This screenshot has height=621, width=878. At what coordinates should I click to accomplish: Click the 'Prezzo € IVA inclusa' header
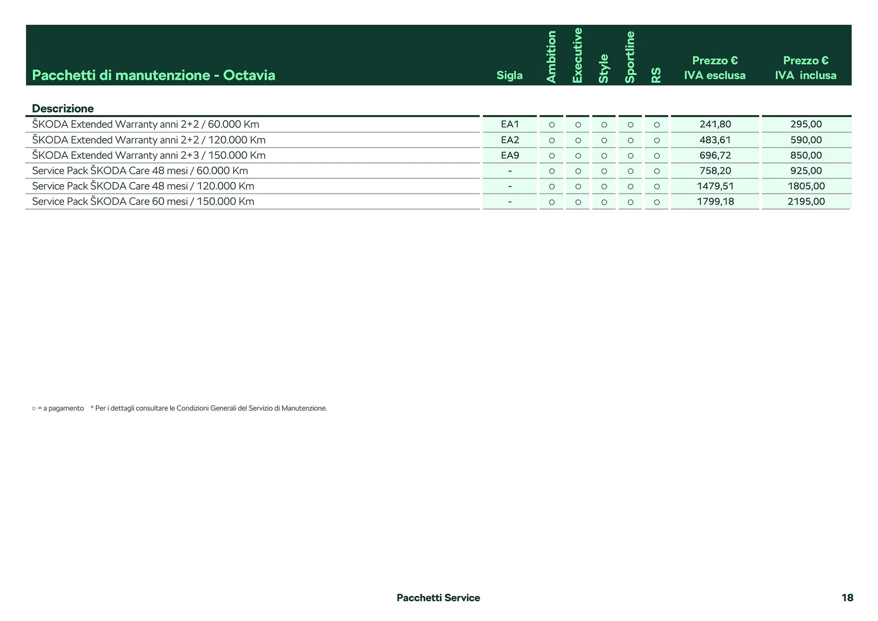click(806, 68)
